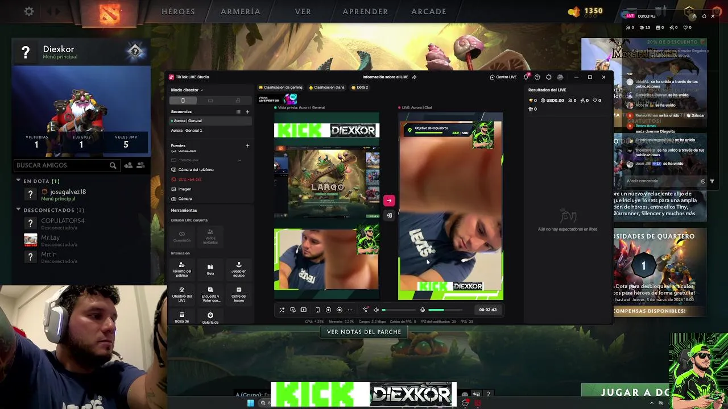Collapse the DESCONECTADOS friends group
The image size is (728, 409).
tap(18, 210)
